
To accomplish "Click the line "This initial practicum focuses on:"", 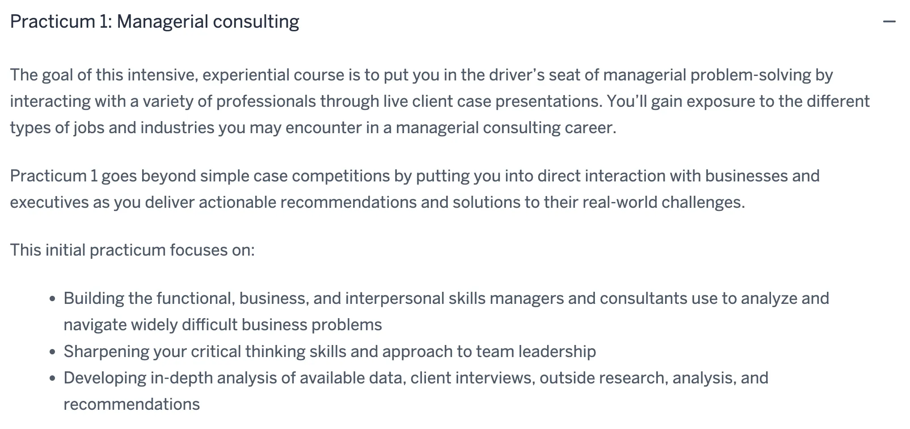I will (132, 250).
